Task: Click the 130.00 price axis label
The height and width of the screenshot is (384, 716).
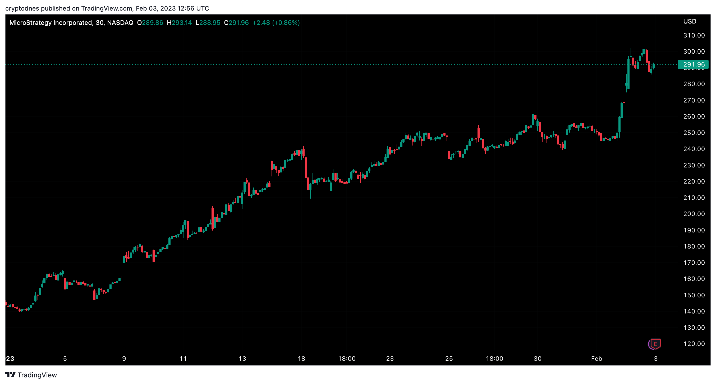Action: [694, 328]
